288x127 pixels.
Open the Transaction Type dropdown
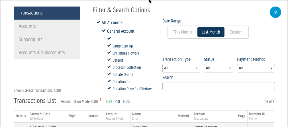(181, 68)
